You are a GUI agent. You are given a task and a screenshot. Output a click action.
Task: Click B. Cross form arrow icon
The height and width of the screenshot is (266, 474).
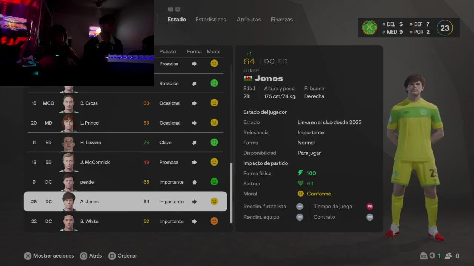(x=194, y=103)
